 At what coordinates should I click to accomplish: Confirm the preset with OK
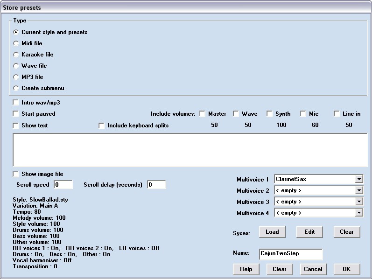[x=347, y=269]
